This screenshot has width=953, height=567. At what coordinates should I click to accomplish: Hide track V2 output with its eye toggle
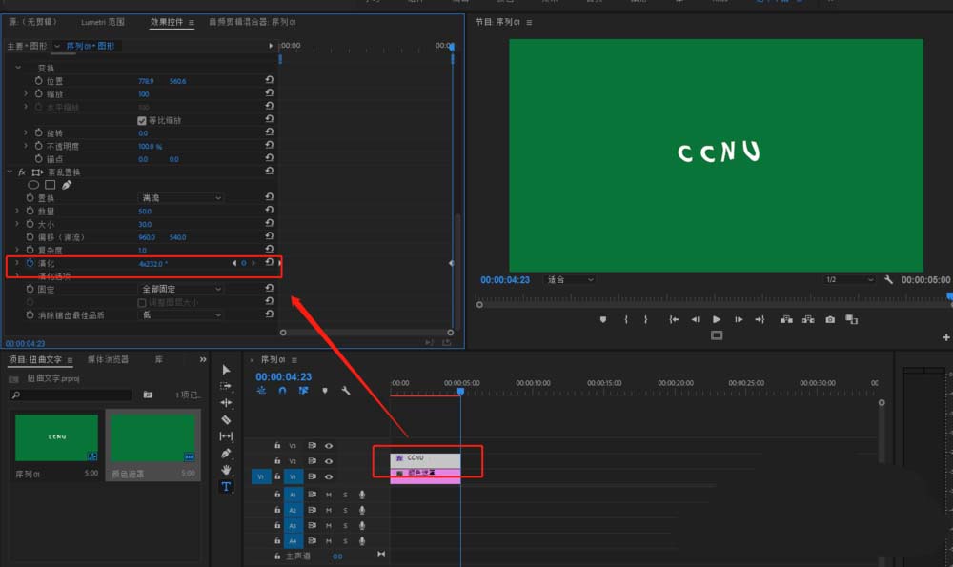tap(329, 460)
